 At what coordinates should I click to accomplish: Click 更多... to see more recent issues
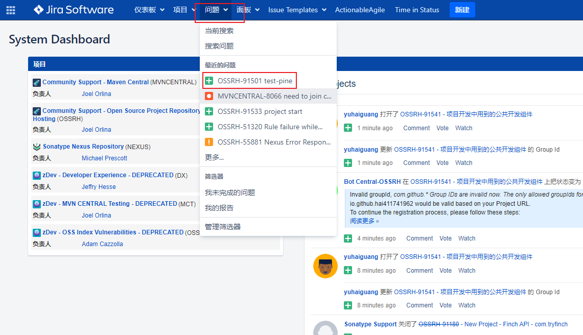[268, 157]
